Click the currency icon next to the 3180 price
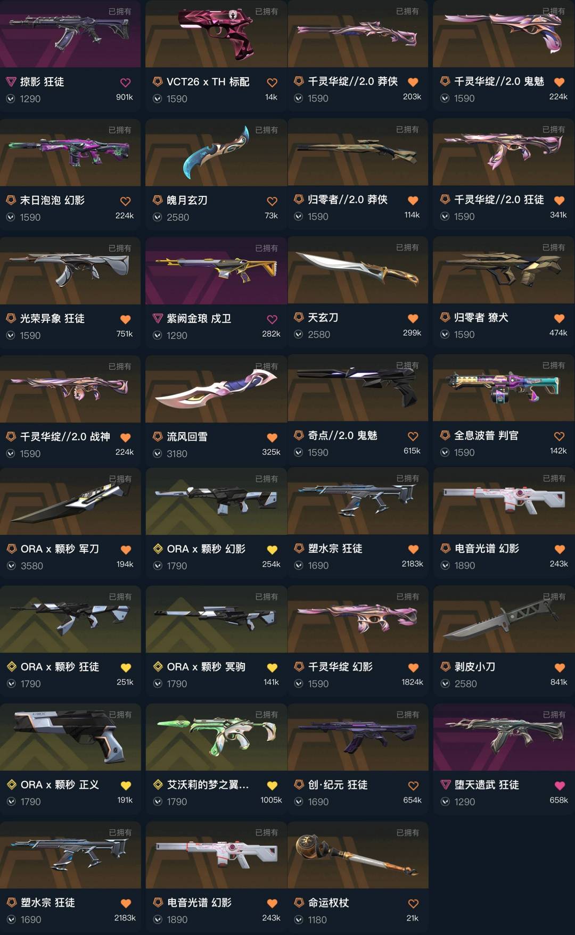575x935 pixels. tap(158, 454)
